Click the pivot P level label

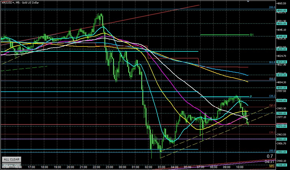tap(251, 97)
